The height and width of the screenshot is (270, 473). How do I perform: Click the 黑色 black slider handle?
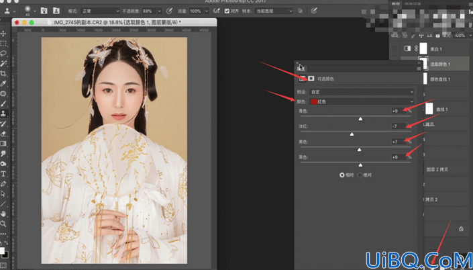360,165
